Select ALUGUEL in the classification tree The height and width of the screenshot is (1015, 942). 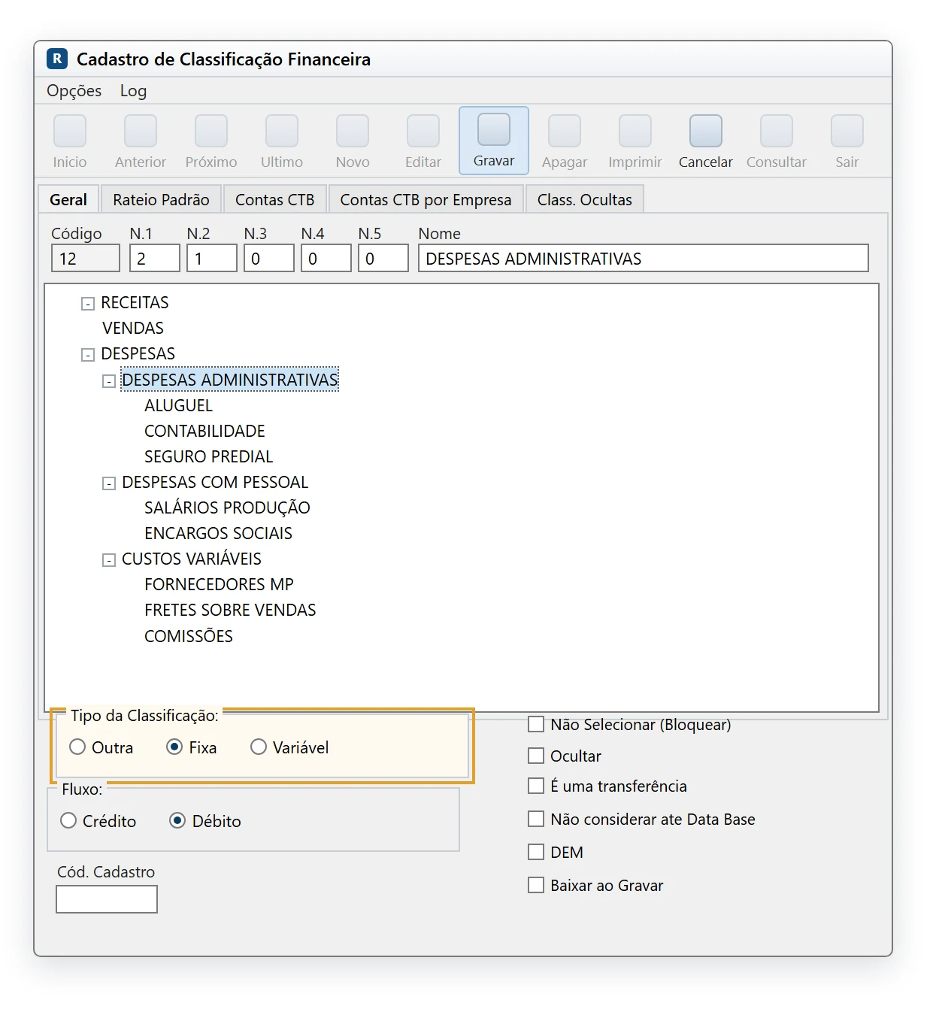178,405
